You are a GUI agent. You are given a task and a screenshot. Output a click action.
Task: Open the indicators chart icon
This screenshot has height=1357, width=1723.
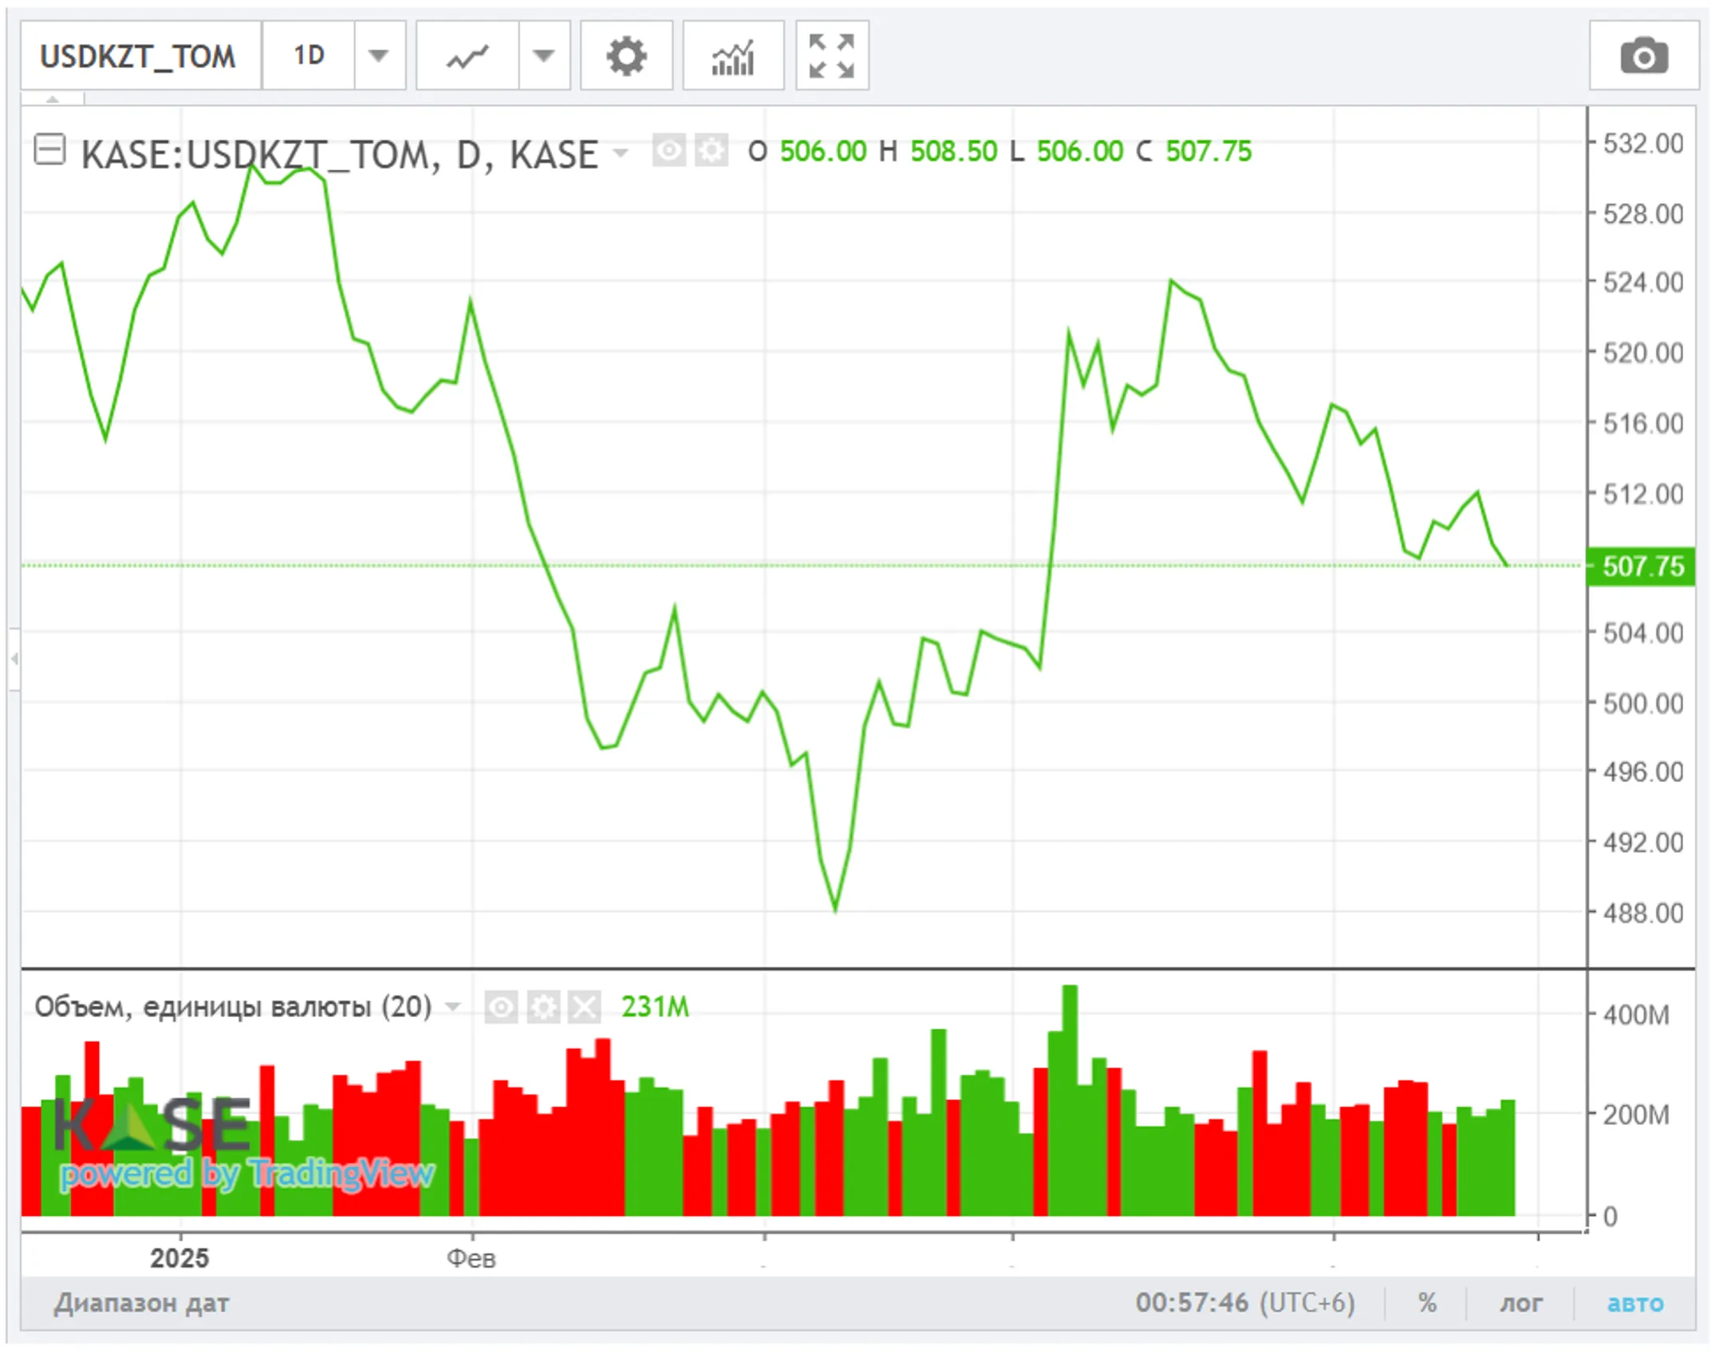(x=732, y=56)
